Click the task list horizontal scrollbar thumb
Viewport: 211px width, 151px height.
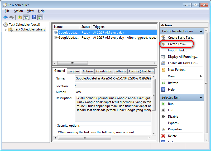[x=73, y=63]
